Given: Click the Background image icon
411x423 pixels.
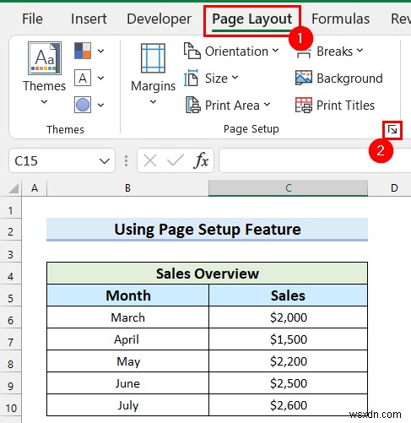Looking at the screenshot, I should tap(303, 78).
